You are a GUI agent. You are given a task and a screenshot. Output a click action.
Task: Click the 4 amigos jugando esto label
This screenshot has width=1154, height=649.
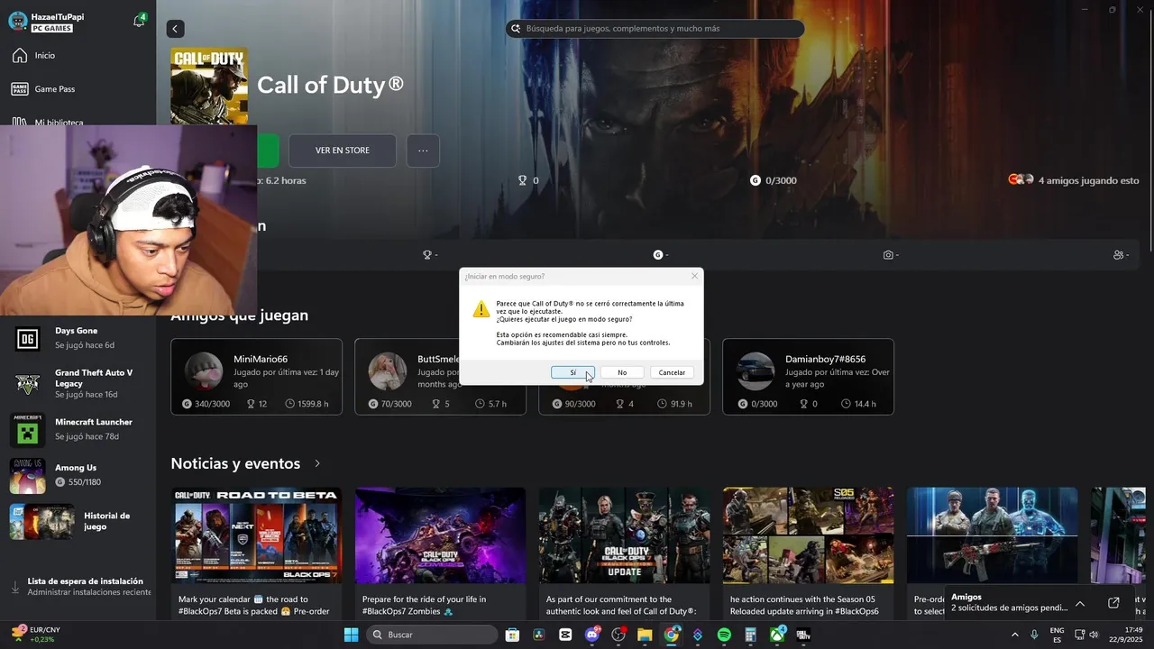1088,180
